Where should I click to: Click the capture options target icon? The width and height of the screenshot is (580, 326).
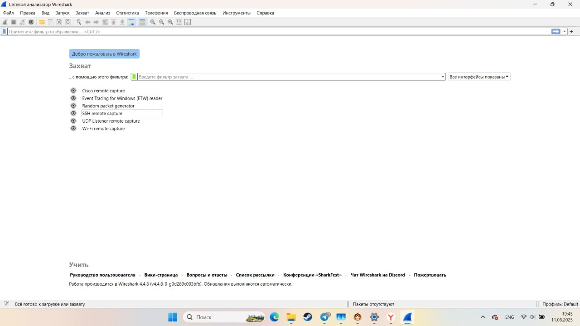pos(31,22)
